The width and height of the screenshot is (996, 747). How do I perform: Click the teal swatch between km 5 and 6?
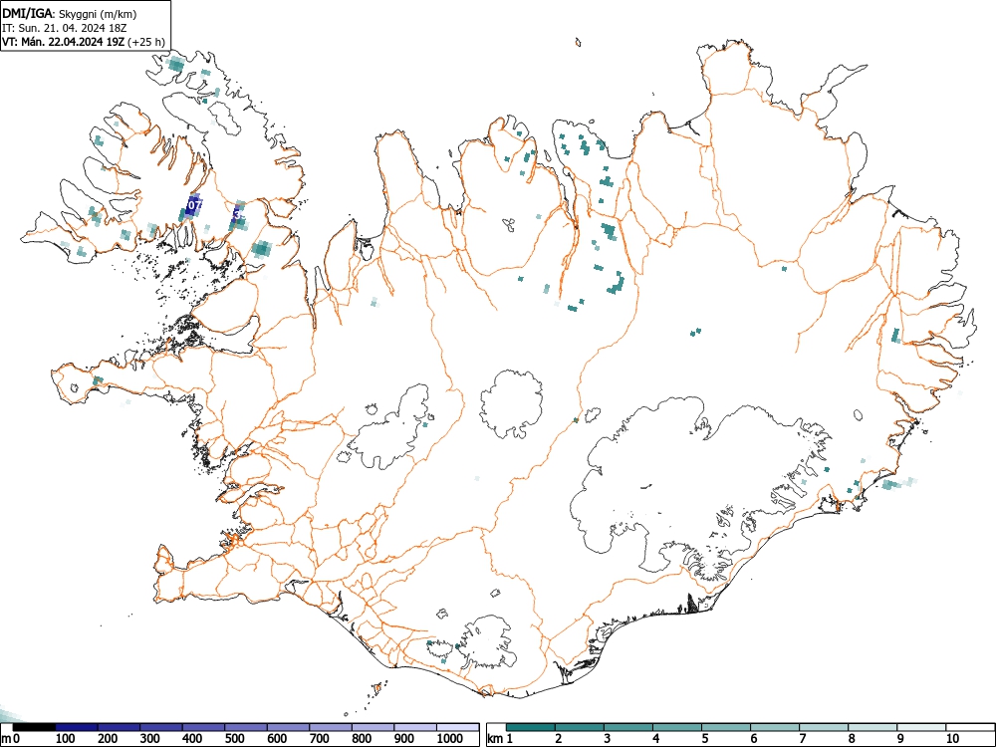(726, 727)
